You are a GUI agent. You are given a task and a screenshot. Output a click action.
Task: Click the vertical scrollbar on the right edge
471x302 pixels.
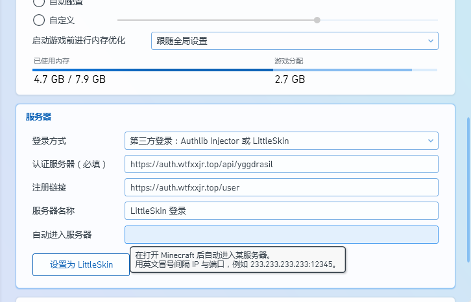(x=468, y=188)
